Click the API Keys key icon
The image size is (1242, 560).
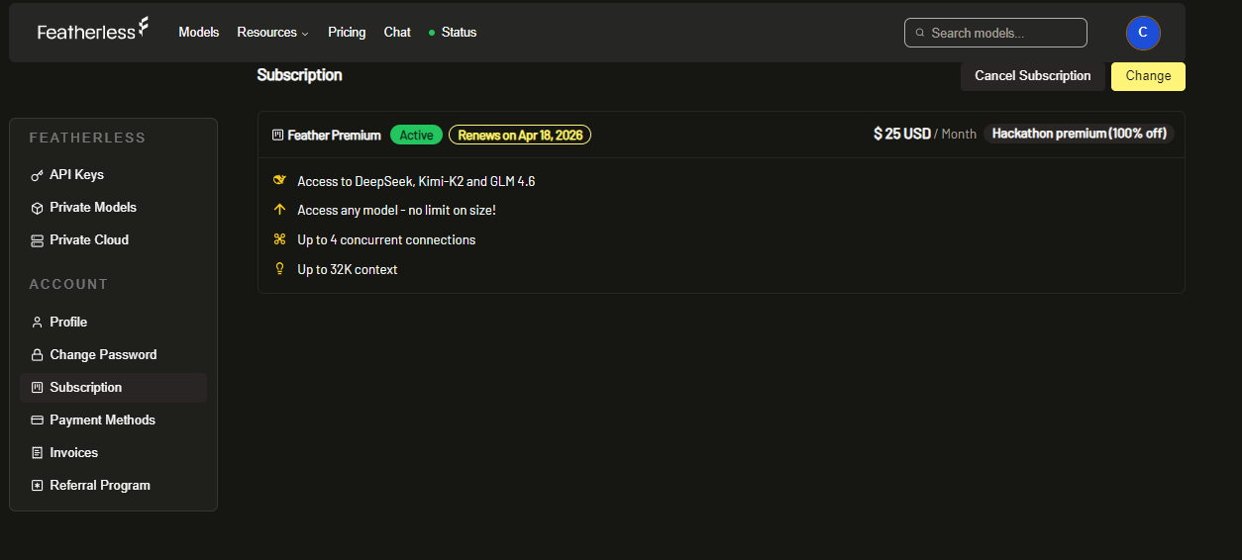[37, 175]
